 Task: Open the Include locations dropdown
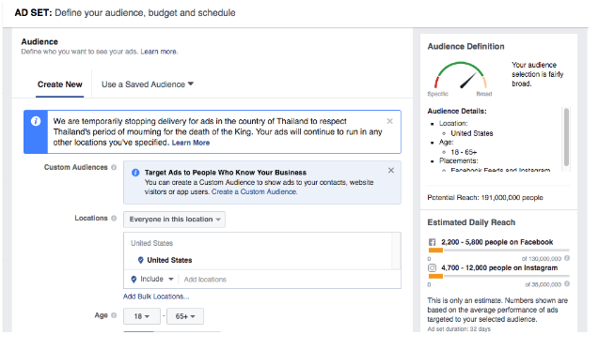click(152, 279)
